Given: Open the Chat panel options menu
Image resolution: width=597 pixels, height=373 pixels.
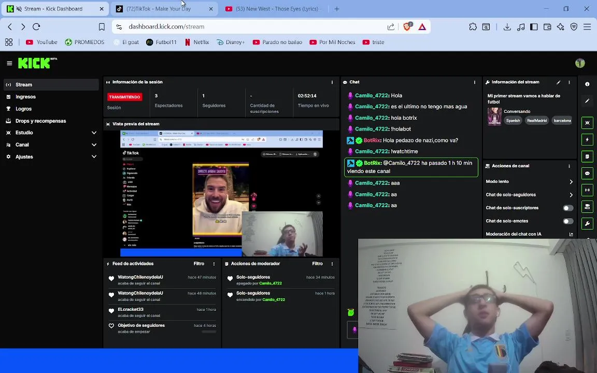Looking at the screenshot, I should pos(474,82).
